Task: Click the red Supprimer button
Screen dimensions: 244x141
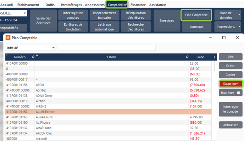Action: (x=231, y=84)
